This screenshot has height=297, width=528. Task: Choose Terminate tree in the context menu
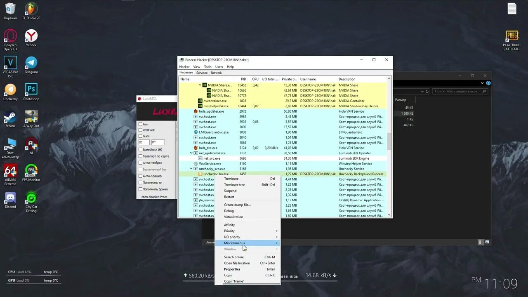click(x=247, y=185)
